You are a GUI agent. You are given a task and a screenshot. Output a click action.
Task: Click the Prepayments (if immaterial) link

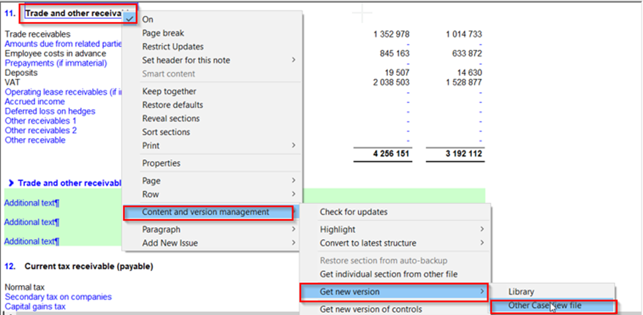point(56,64)
